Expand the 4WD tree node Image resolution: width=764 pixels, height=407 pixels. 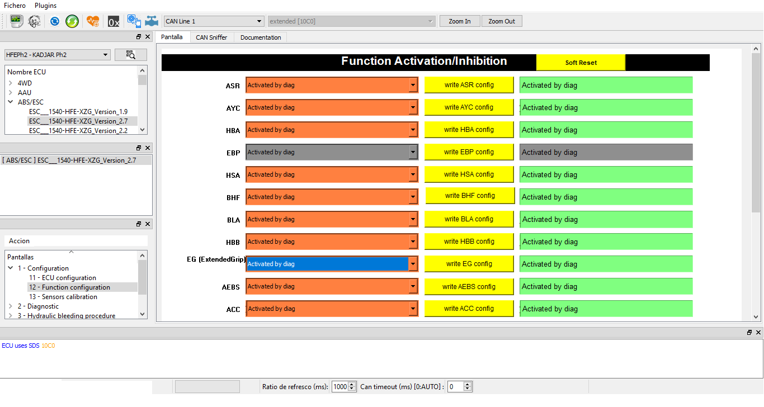pyautogui.click(x=11, y=83)
